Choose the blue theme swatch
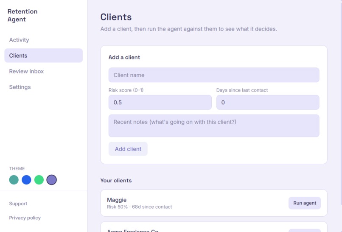Viewport: 342px width, 232px height. 26,180
